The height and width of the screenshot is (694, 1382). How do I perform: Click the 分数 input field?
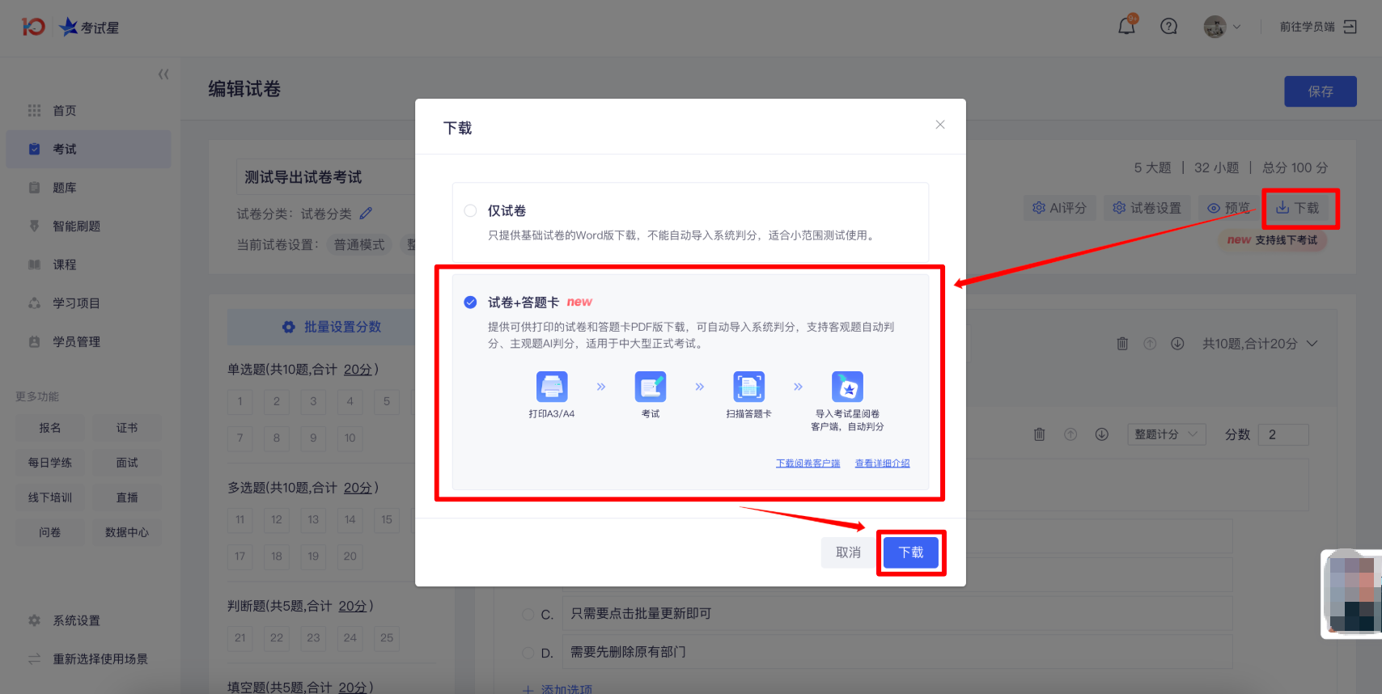1285,434
